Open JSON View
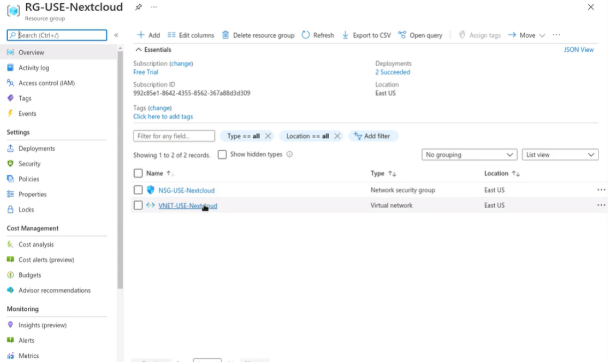 click(x=579, y=50)
